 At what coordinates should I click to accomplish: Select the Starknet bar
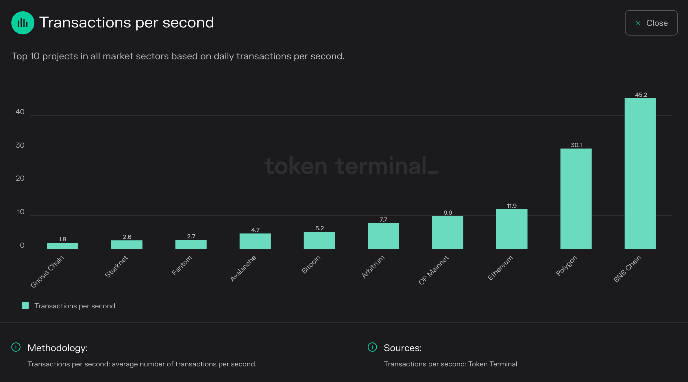pyautogui.click(x=127, y=244)
